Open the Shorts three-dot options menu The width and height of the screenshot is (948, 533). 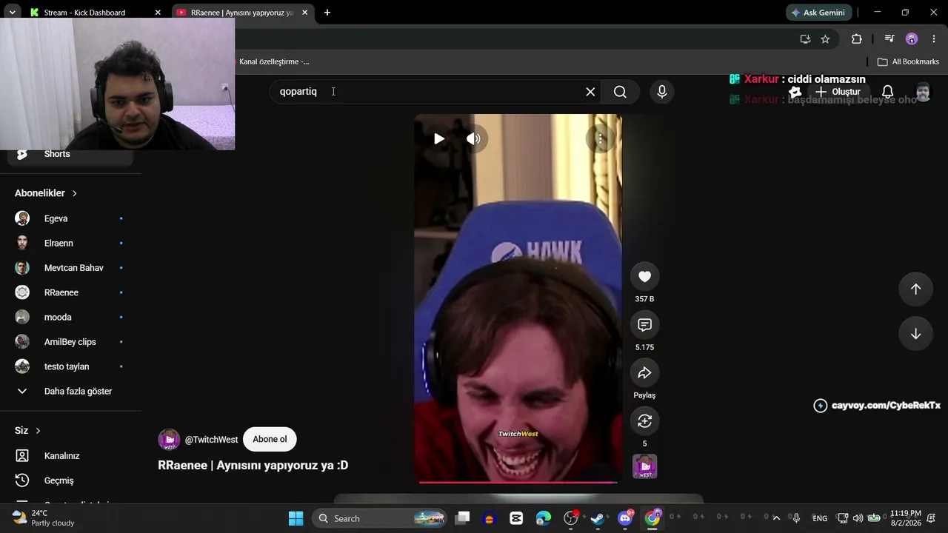pos(600,138)
